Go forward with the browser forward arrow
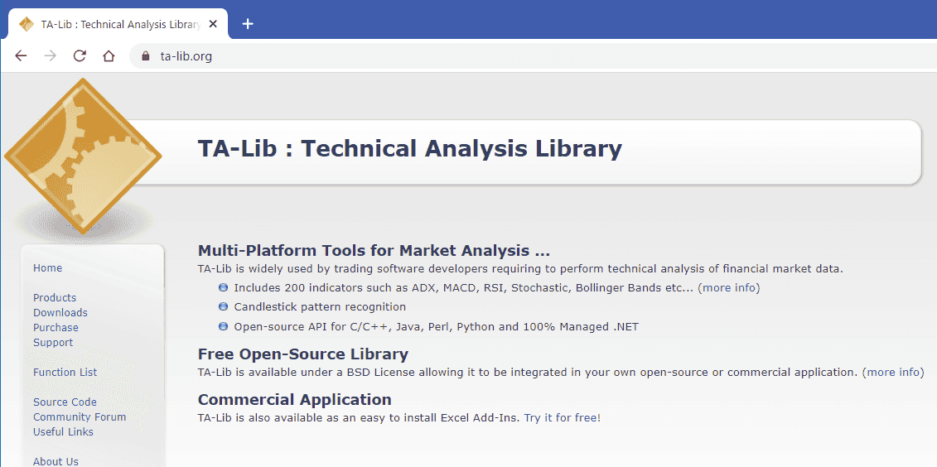937x467 pixels. pyautogui.click(x=51, y=56)
